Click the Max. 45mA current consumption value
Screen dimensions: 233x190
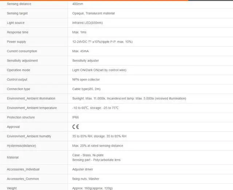coord(80,51)
